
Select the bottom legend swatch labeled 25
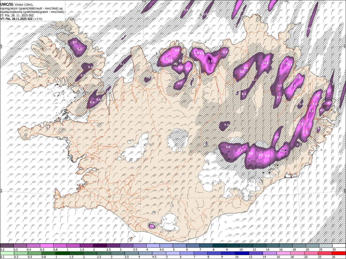(325, 253)
